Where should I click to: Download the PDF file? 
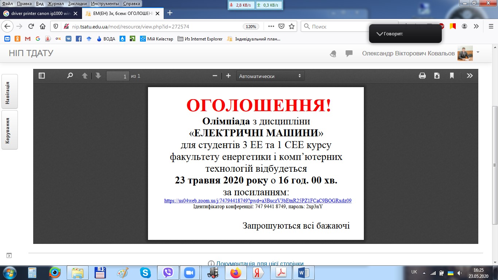[437, 76]
